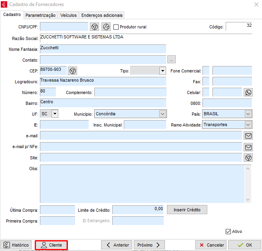Close the Cadastro de Fornecedores window
The height and width of the screenshot is (251, 262).
[x=256, y=4]
